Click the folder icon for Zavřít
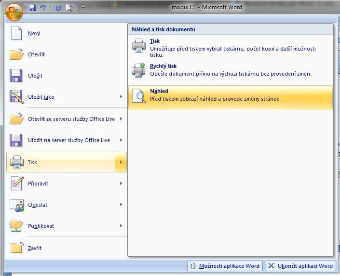 (17, 248)
